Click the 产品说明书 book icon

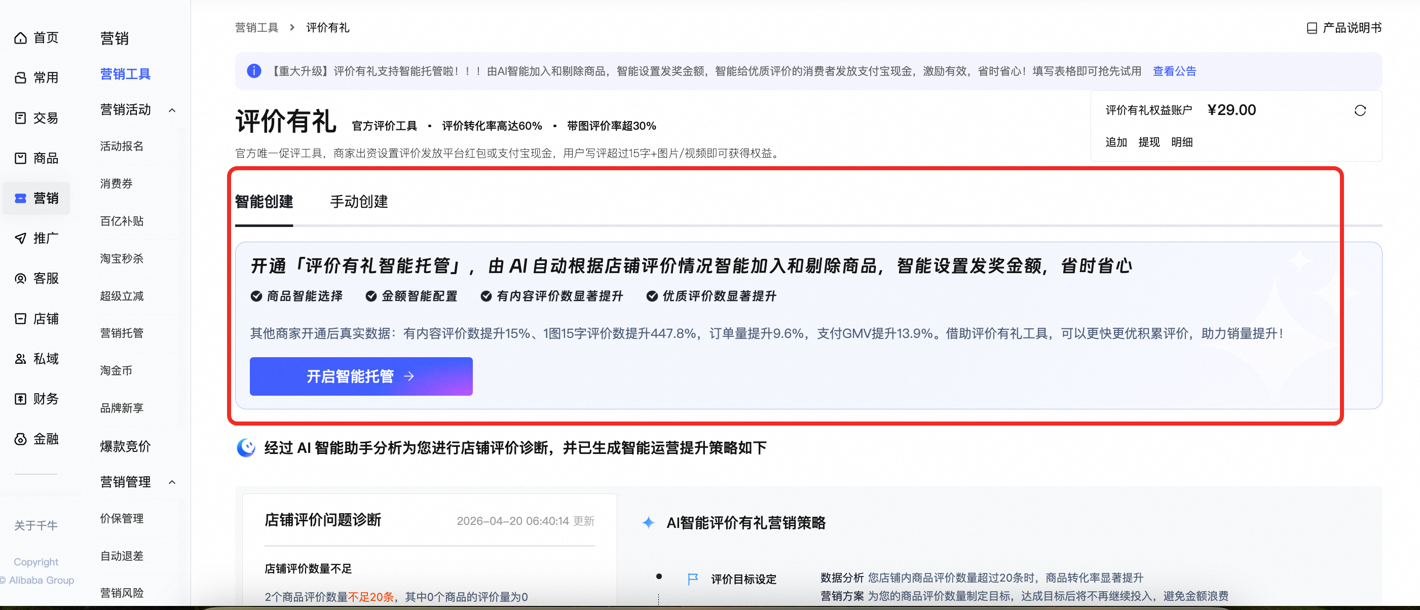pyautogui.click(x=1312, y=28)
